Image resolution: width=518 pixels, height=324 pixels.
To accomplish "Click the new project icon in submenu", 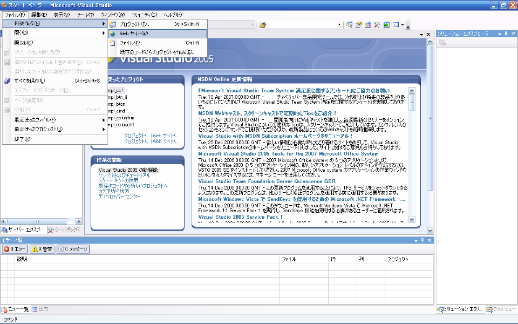I will click(113, 24).
